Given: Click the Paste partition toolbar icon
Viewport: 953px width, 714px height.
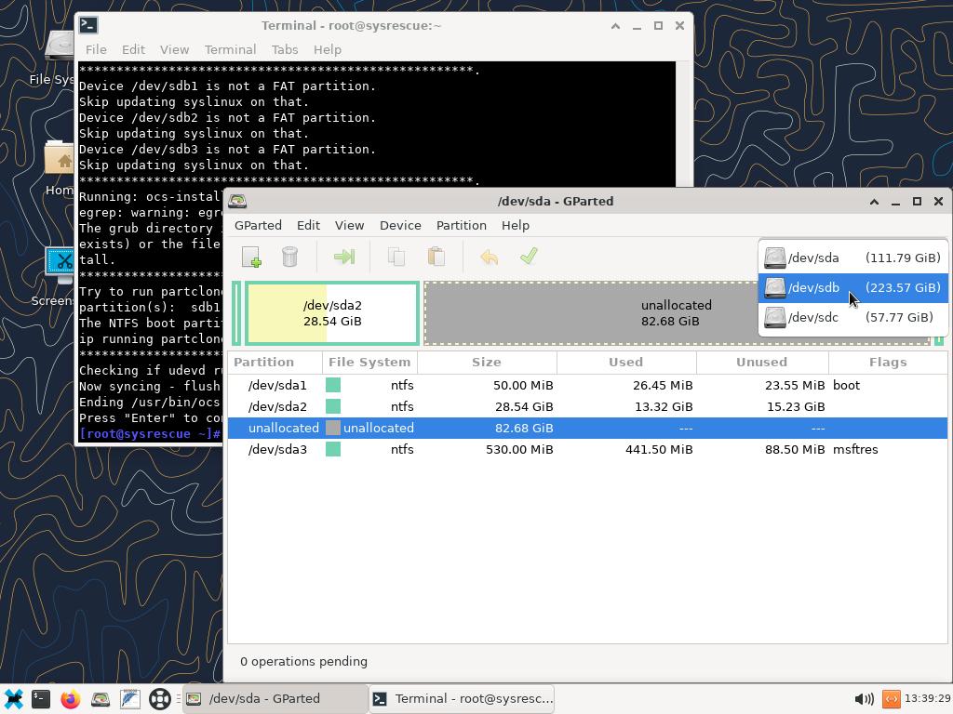Looking at the screenshot, I should coord(436,257).
